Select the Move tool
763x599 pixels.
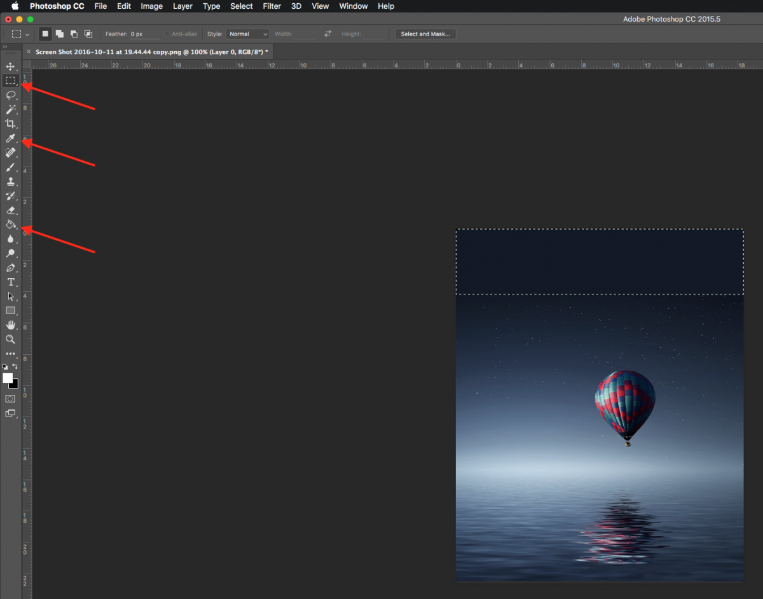pyautogui.click(x=10, y=66)
